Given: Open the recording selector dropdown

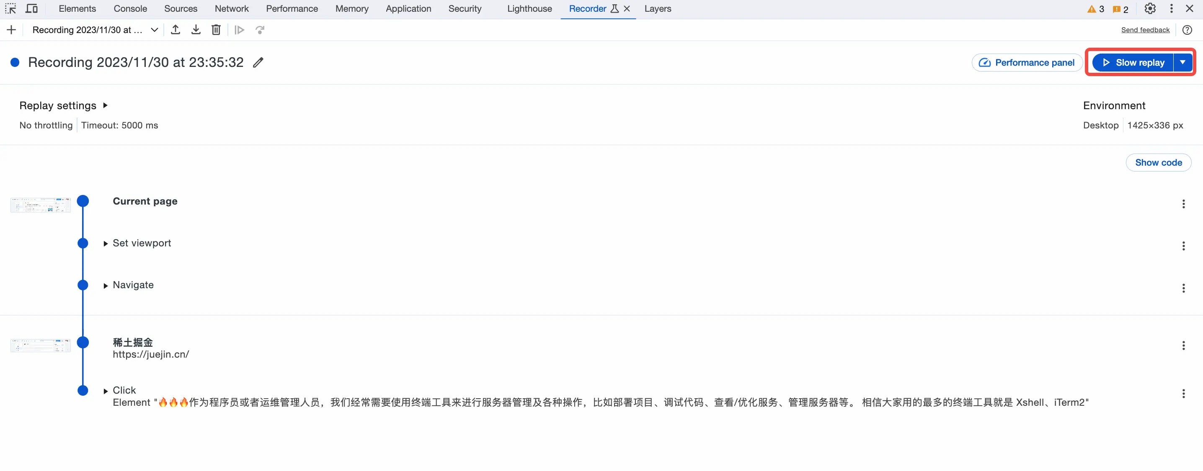Looking at the screenshot, I should point(154,30).
